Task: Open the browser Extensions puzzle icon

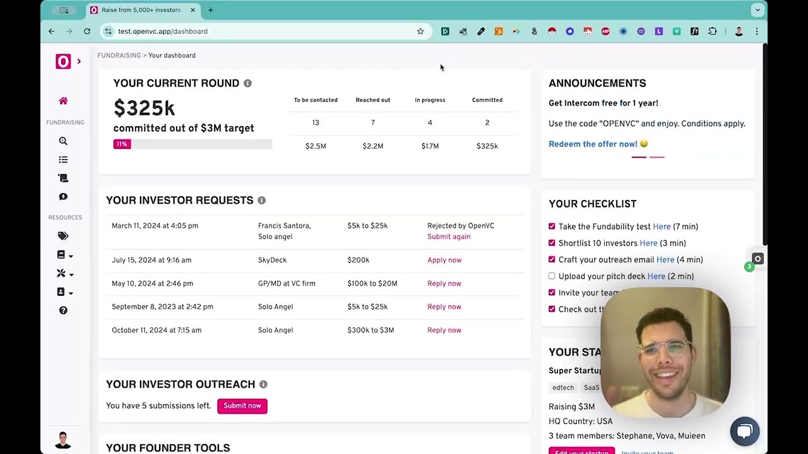Action: point(713,32)
